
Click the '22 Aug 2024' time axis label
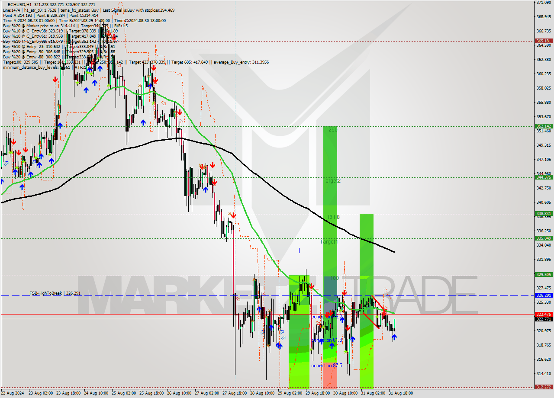pyautogui.click(x=12, y=393)
